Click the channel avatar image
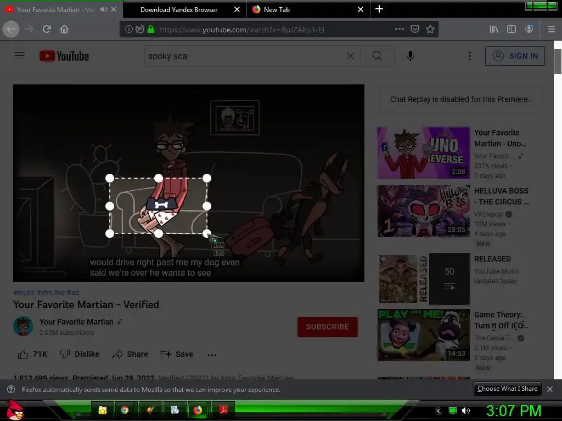Viewport: 562px width, 421px height. click(23, 326)
